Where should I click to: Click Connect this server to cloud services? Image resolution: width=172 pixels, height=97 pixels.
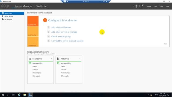pyautogui.click(x=67, y=41)
